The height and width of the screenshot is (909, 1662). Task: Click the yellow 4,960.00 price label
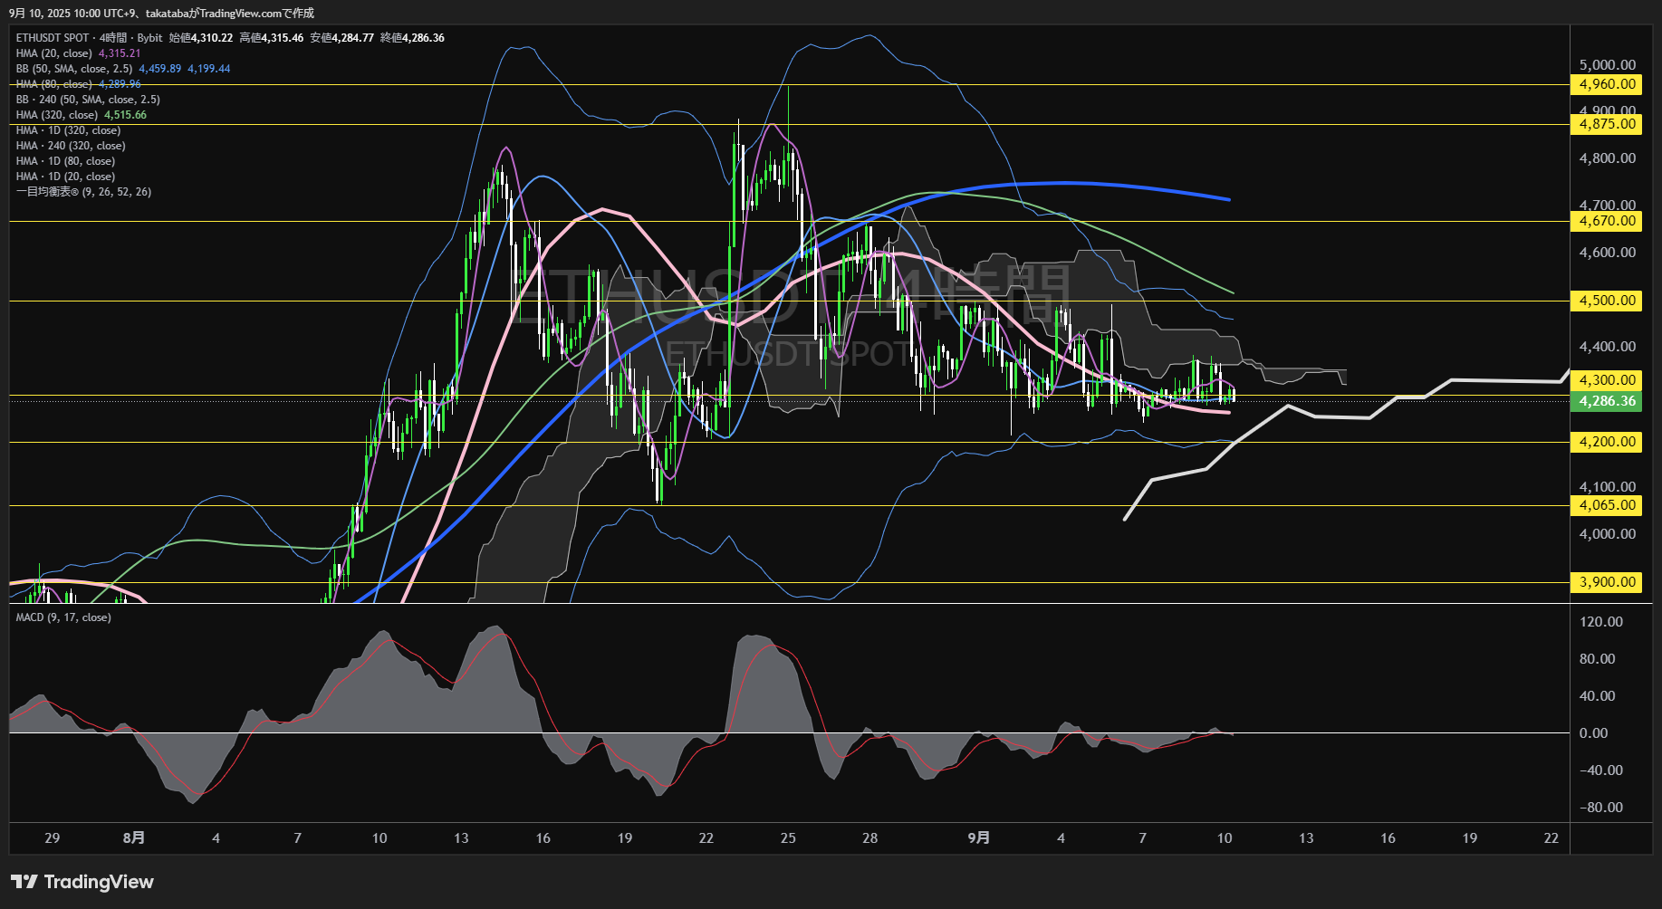pyautogui.click(x=1607, y=84)
